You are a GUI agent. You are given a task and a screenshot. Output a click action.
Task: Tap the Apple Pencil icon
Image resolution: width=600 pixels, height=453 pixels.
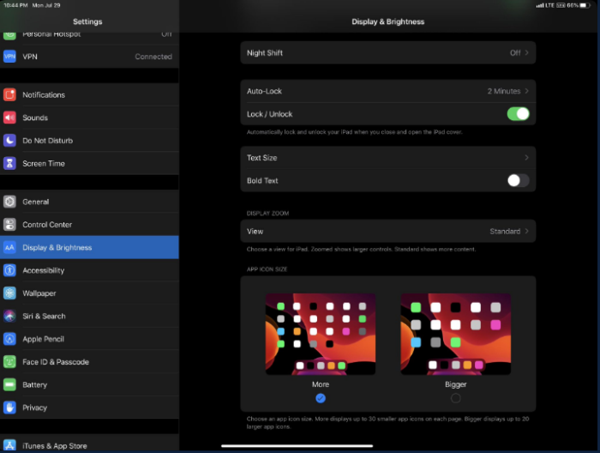(x=9, y=339)
